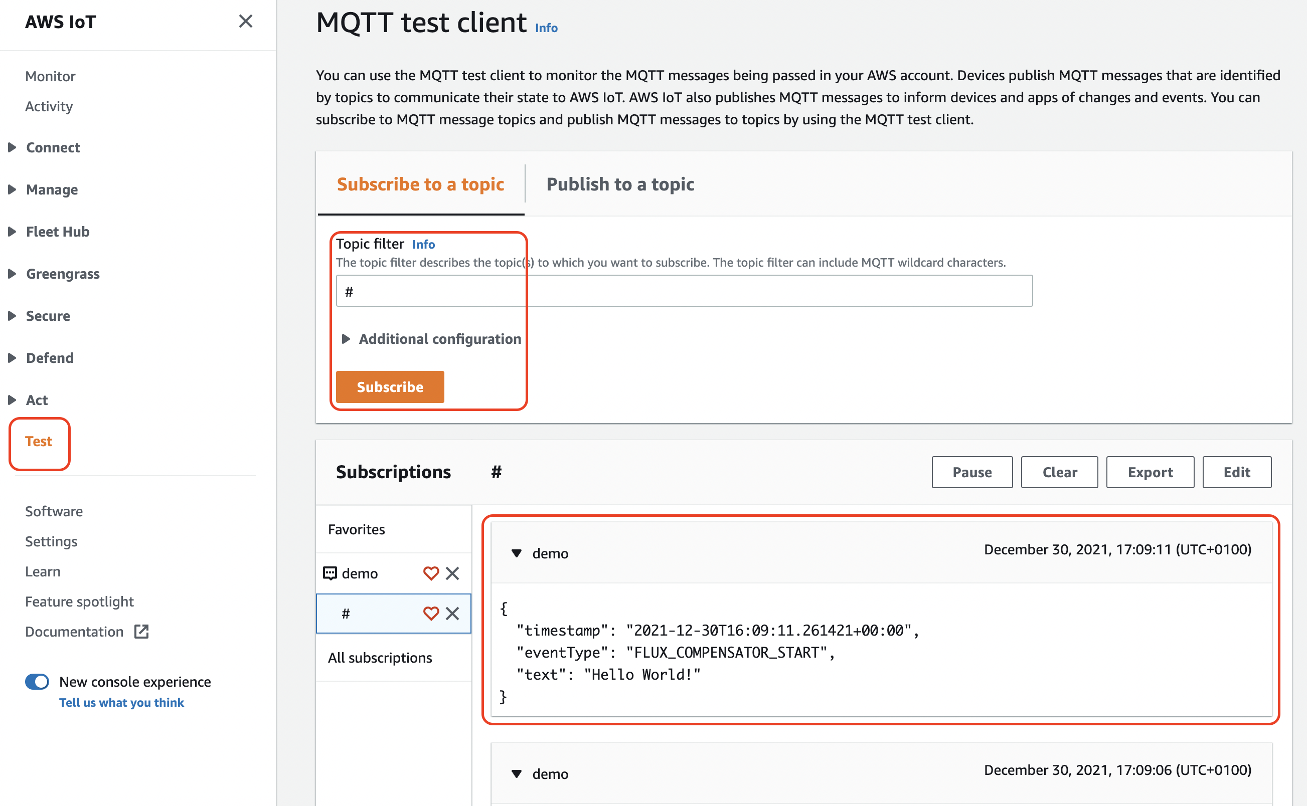1307x806 pixels.
Task: Pause the subscription message feed
Action: (971, 472)
